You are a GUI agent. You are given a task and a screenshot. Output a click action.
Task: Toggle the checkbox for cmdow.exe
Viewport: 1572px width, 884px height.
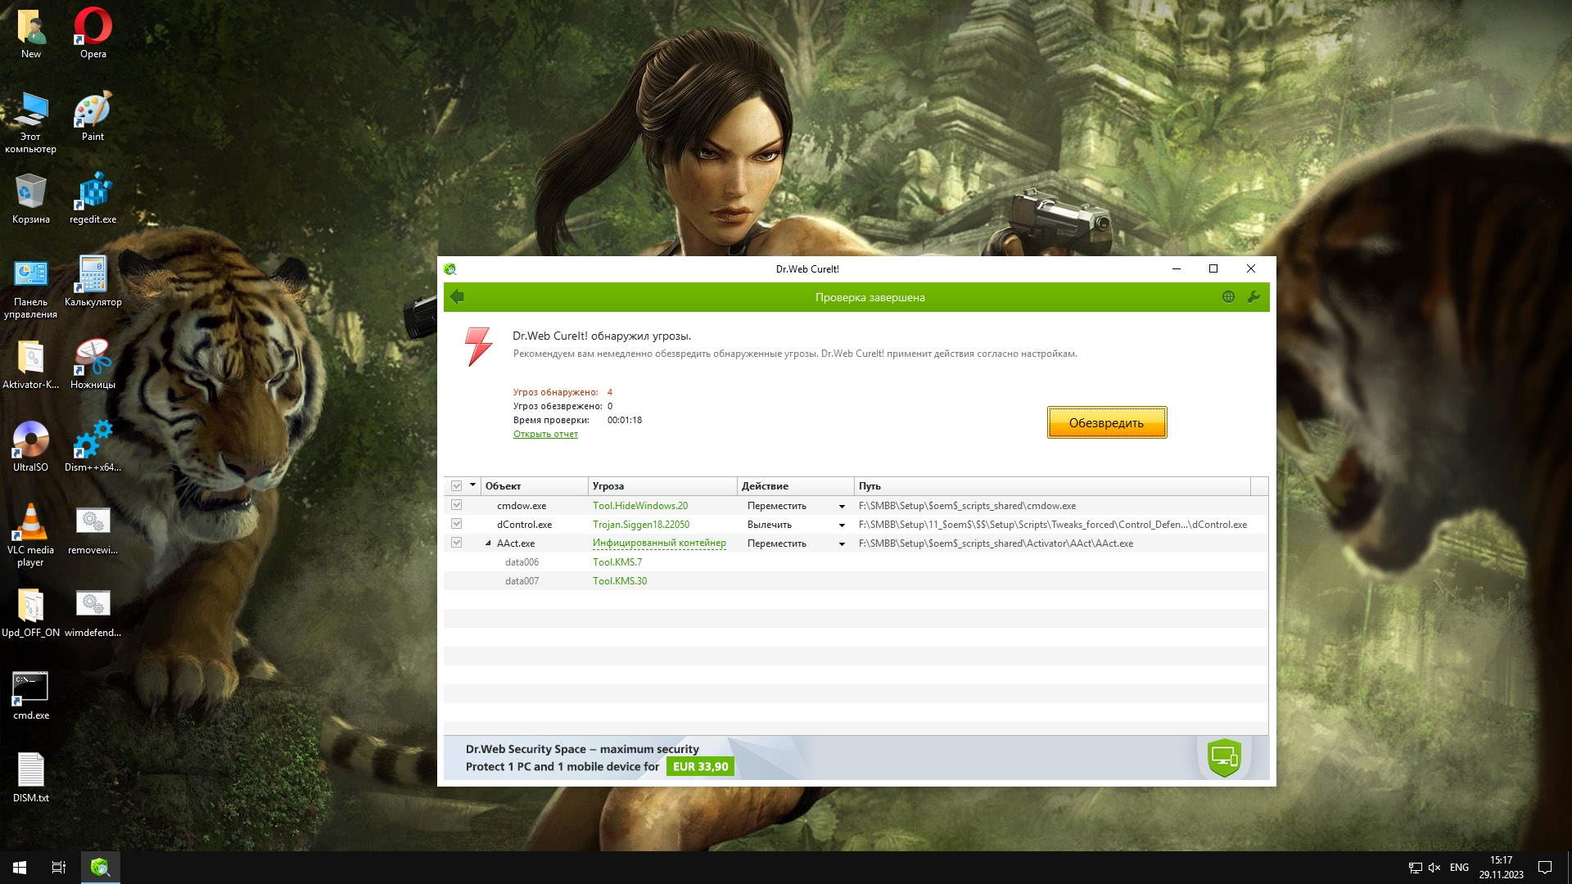pos(457,505)
